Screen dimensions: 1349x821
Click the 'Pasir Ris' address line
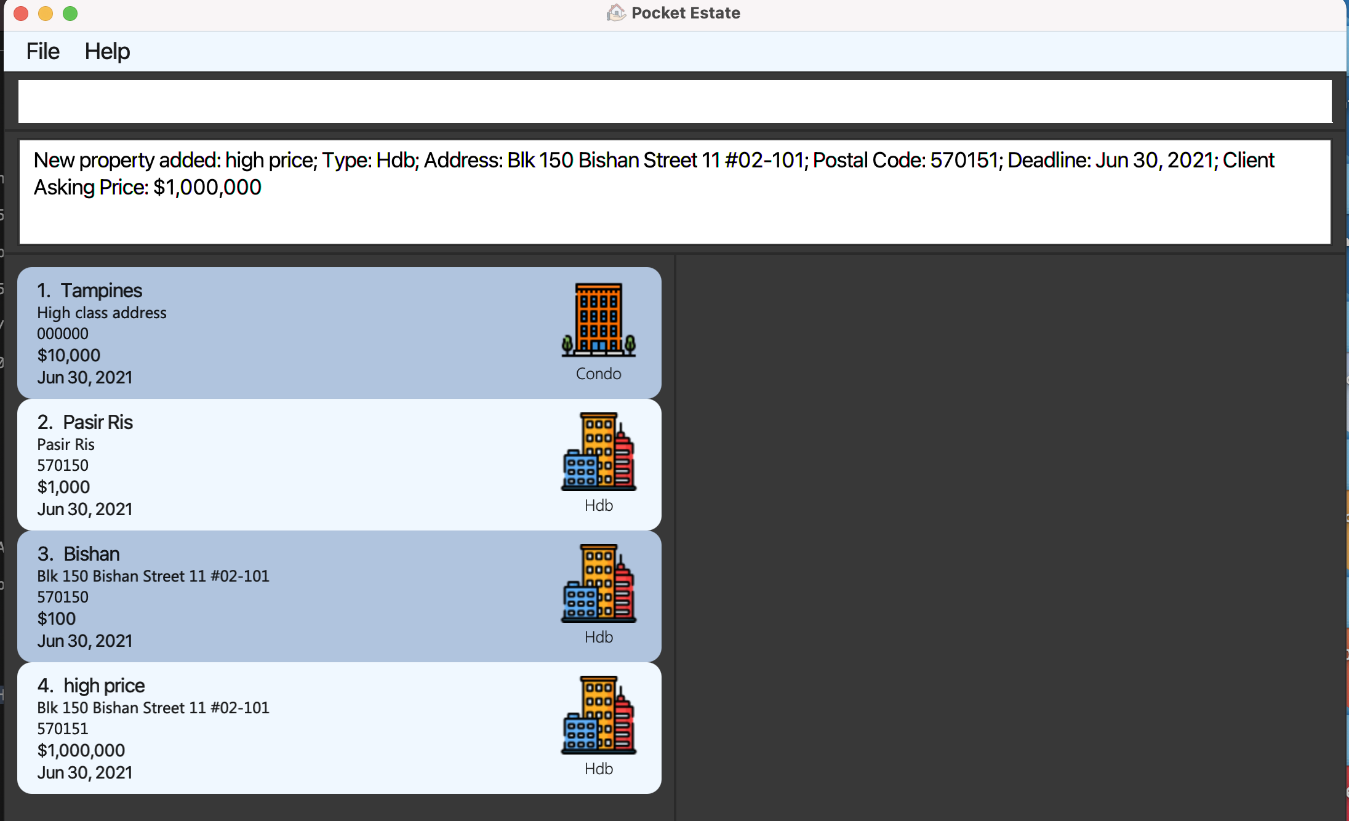tap(66, 444)
